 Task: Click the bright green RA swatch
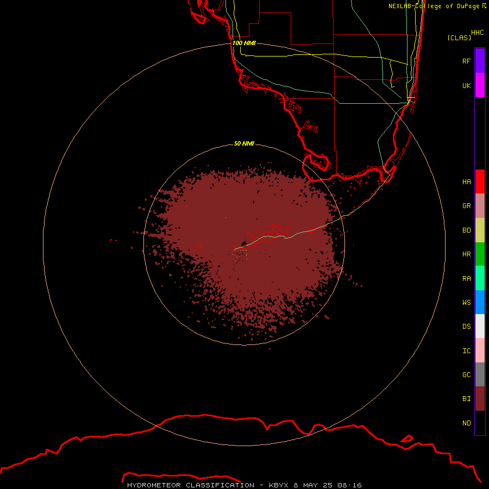pos(480,278)
